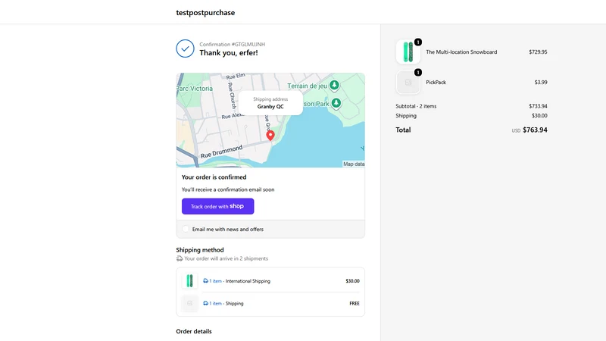Click Track order with Shop button
The width and height of the screenshot is (606, 341).
tap(218, 206)
